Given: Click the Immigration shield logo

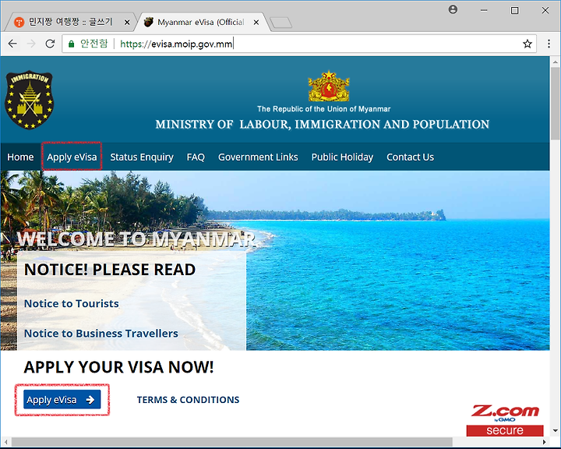Looking at the screenshot, I should [x=30, y=100].
